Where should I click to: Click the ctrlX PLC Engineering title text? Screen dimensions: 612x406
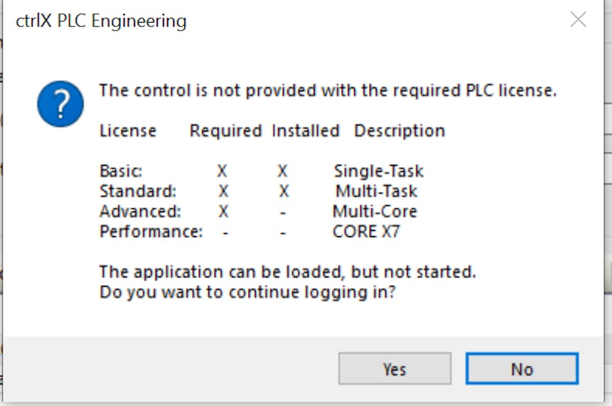pos(100,21)
